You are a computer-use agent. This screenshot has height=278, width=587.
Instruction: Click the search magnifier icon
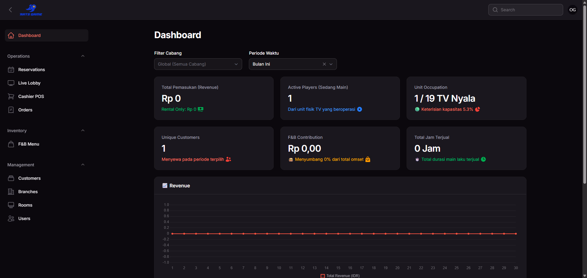495,10
